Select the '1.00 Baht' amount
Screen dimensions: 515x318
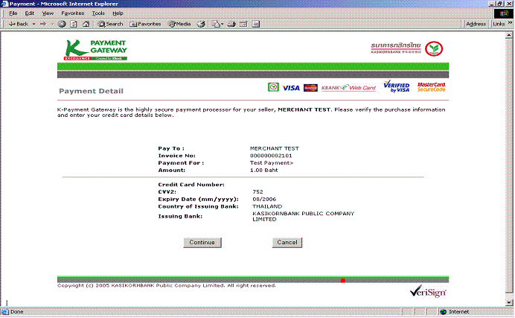(264, 170)
